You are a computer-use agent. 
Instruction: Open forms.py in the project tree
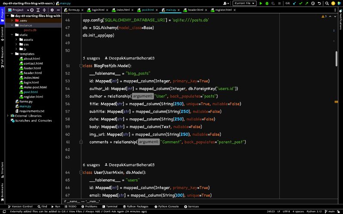[26, 101]
